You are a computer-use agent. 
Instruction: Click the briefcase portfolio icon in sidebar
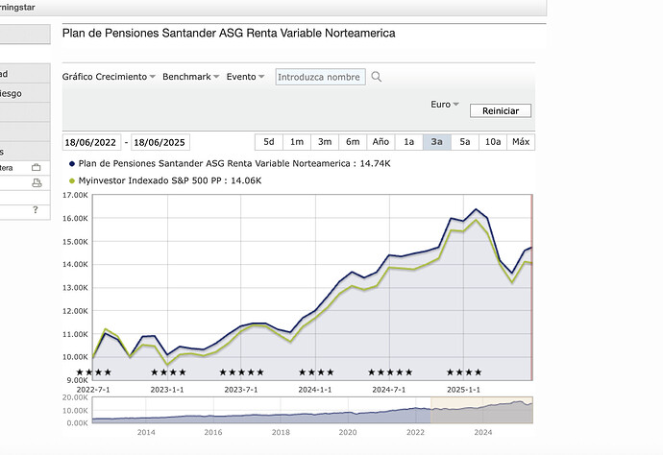37,168
